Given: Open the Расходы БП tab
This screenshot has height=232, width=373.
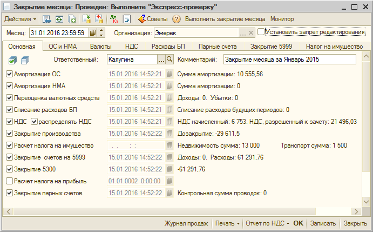Looking at the screenshot, I should 168,47.
